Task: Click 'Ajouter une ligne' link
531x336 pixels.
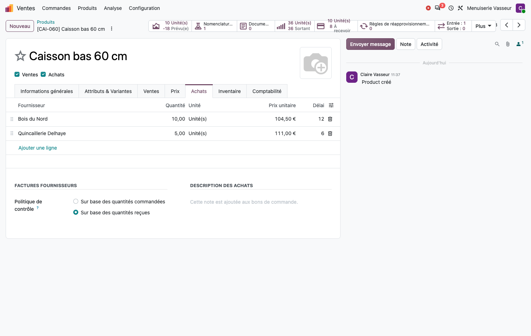Action: pyautogui.click(x=38, y=148)
